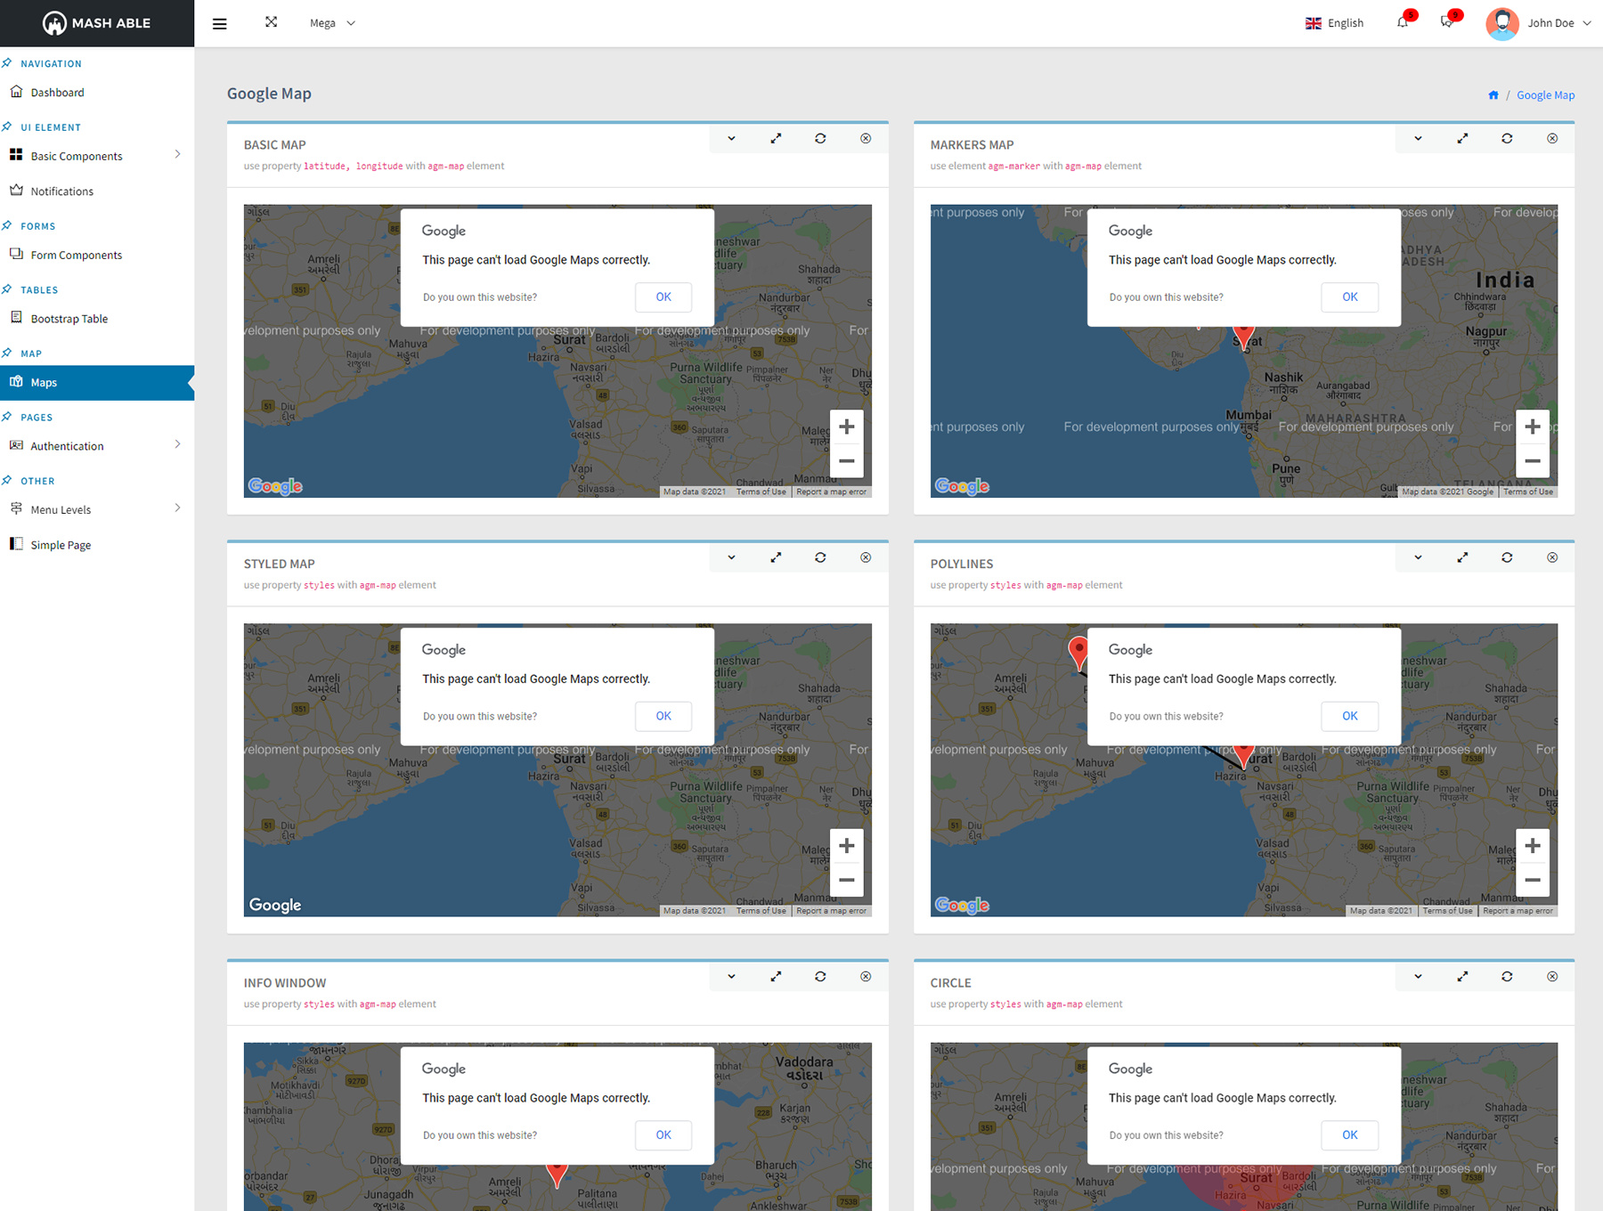
Task: Open the Mega dropdown menu
Action: pyautogui.click(x=332, y=23)
